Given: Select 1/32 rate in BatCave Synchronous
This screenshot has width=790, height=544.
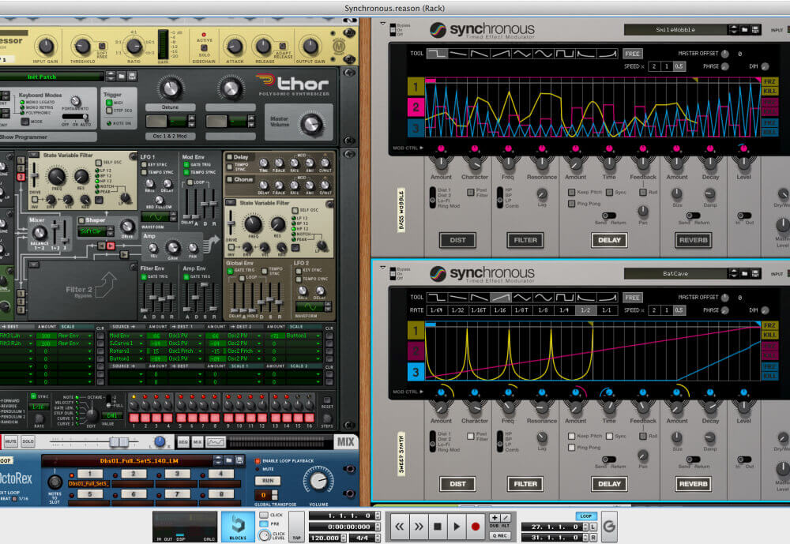Looking at the screenshot, I should 457,310.
